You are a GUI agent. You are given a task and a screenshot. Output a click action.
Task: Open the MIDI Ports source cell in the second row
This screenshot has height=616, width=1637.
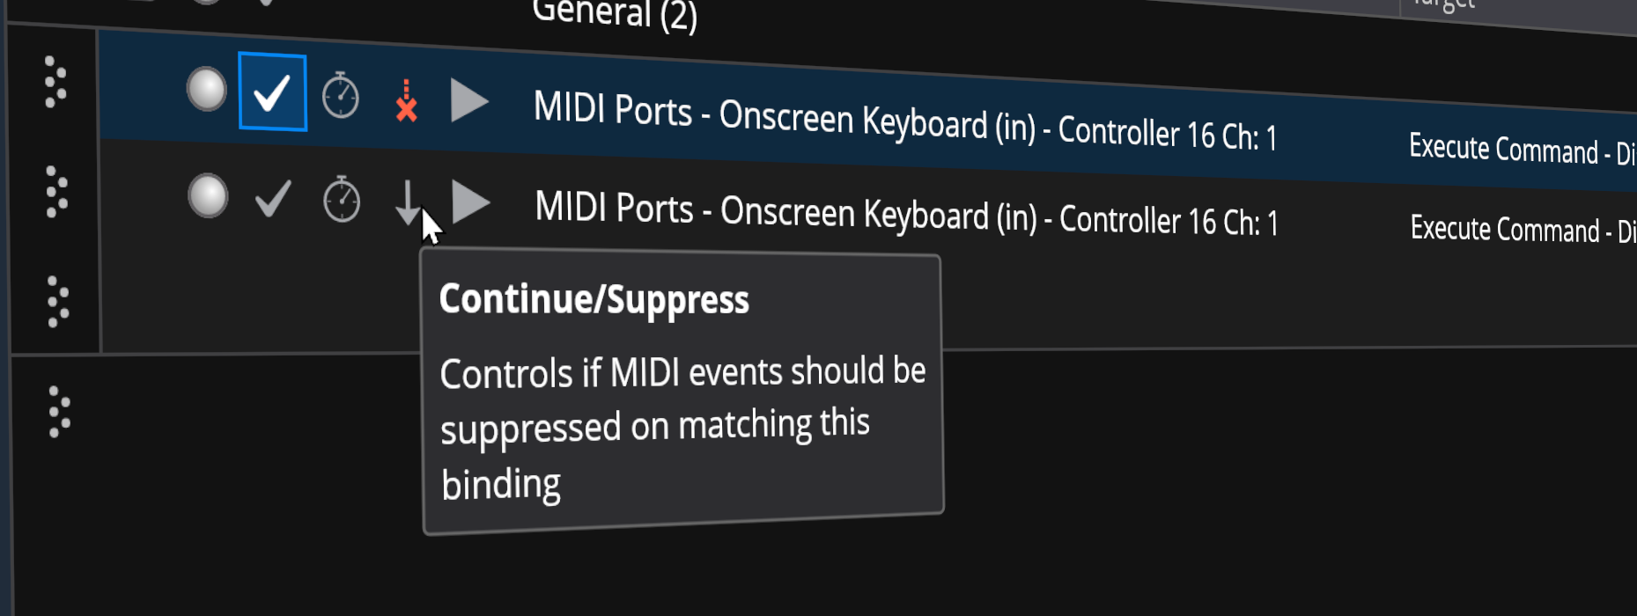(906, 215)
